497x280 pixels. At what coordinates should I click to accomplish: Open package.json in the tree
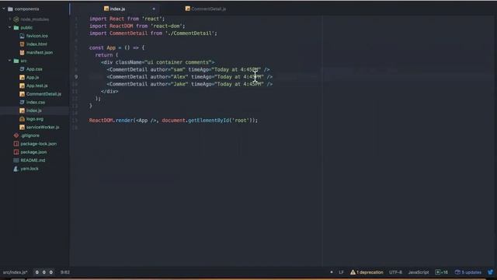pos(33,152)
